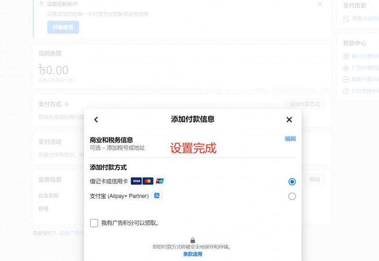This screenshot has height=261, width=379.
Task: Click the Mastercard logo icon
Action: [x=148, y=181]
